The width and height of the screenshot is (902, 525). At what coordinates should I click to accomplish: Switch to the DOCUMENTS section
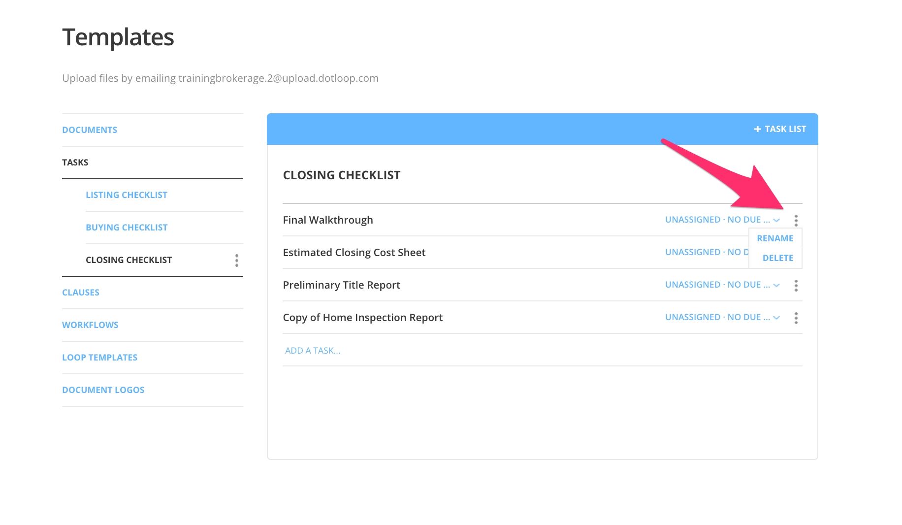(90, 130)
